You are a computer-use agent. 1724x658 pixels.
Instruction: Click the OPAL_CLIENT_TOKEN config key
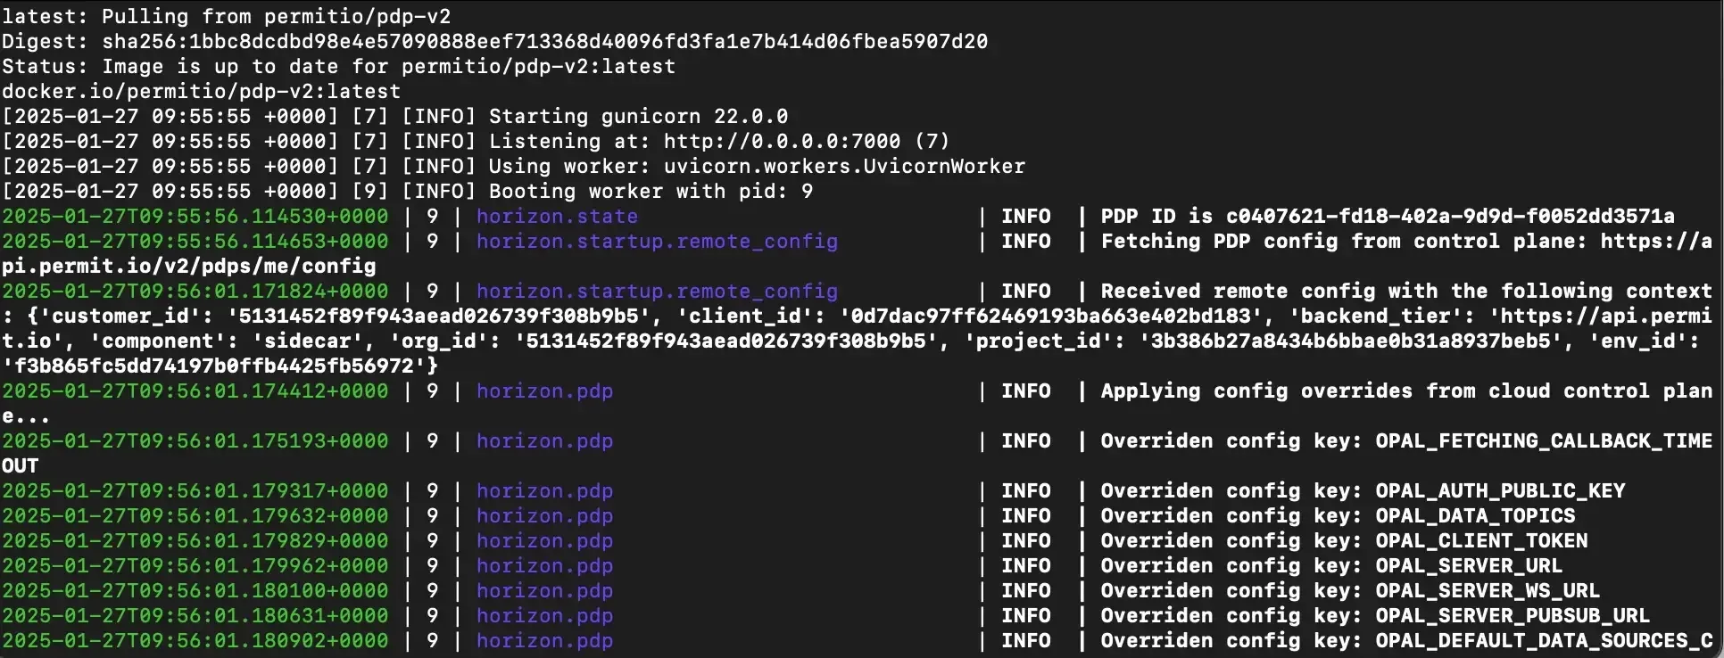(1480, 541)
